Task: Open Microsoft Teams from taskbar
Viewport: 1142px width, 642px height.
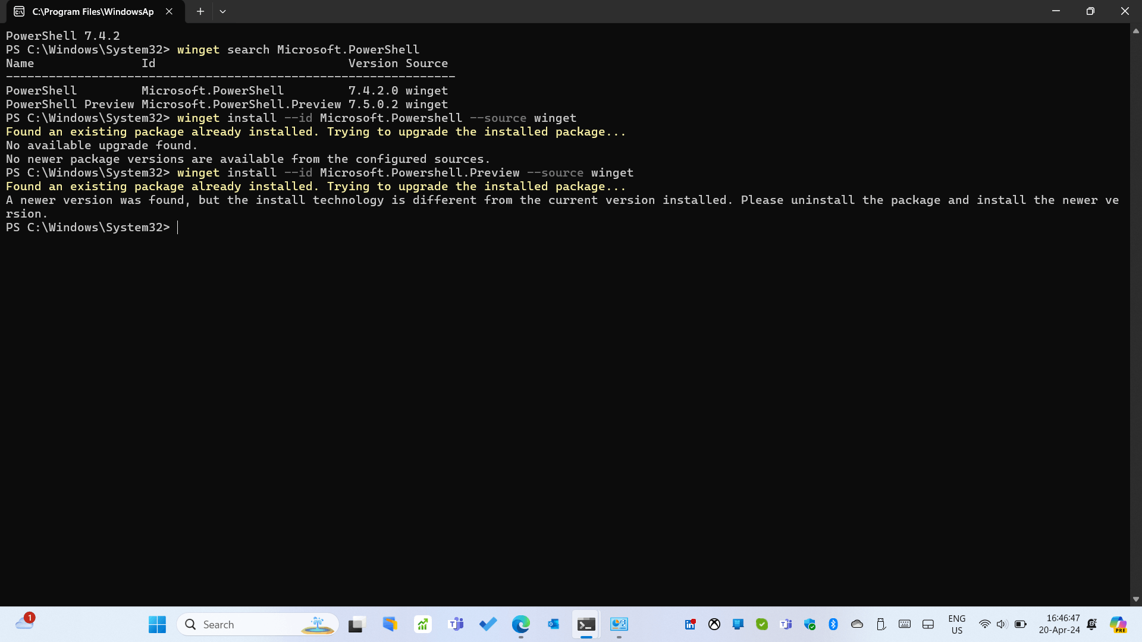Action: point(456,624)
